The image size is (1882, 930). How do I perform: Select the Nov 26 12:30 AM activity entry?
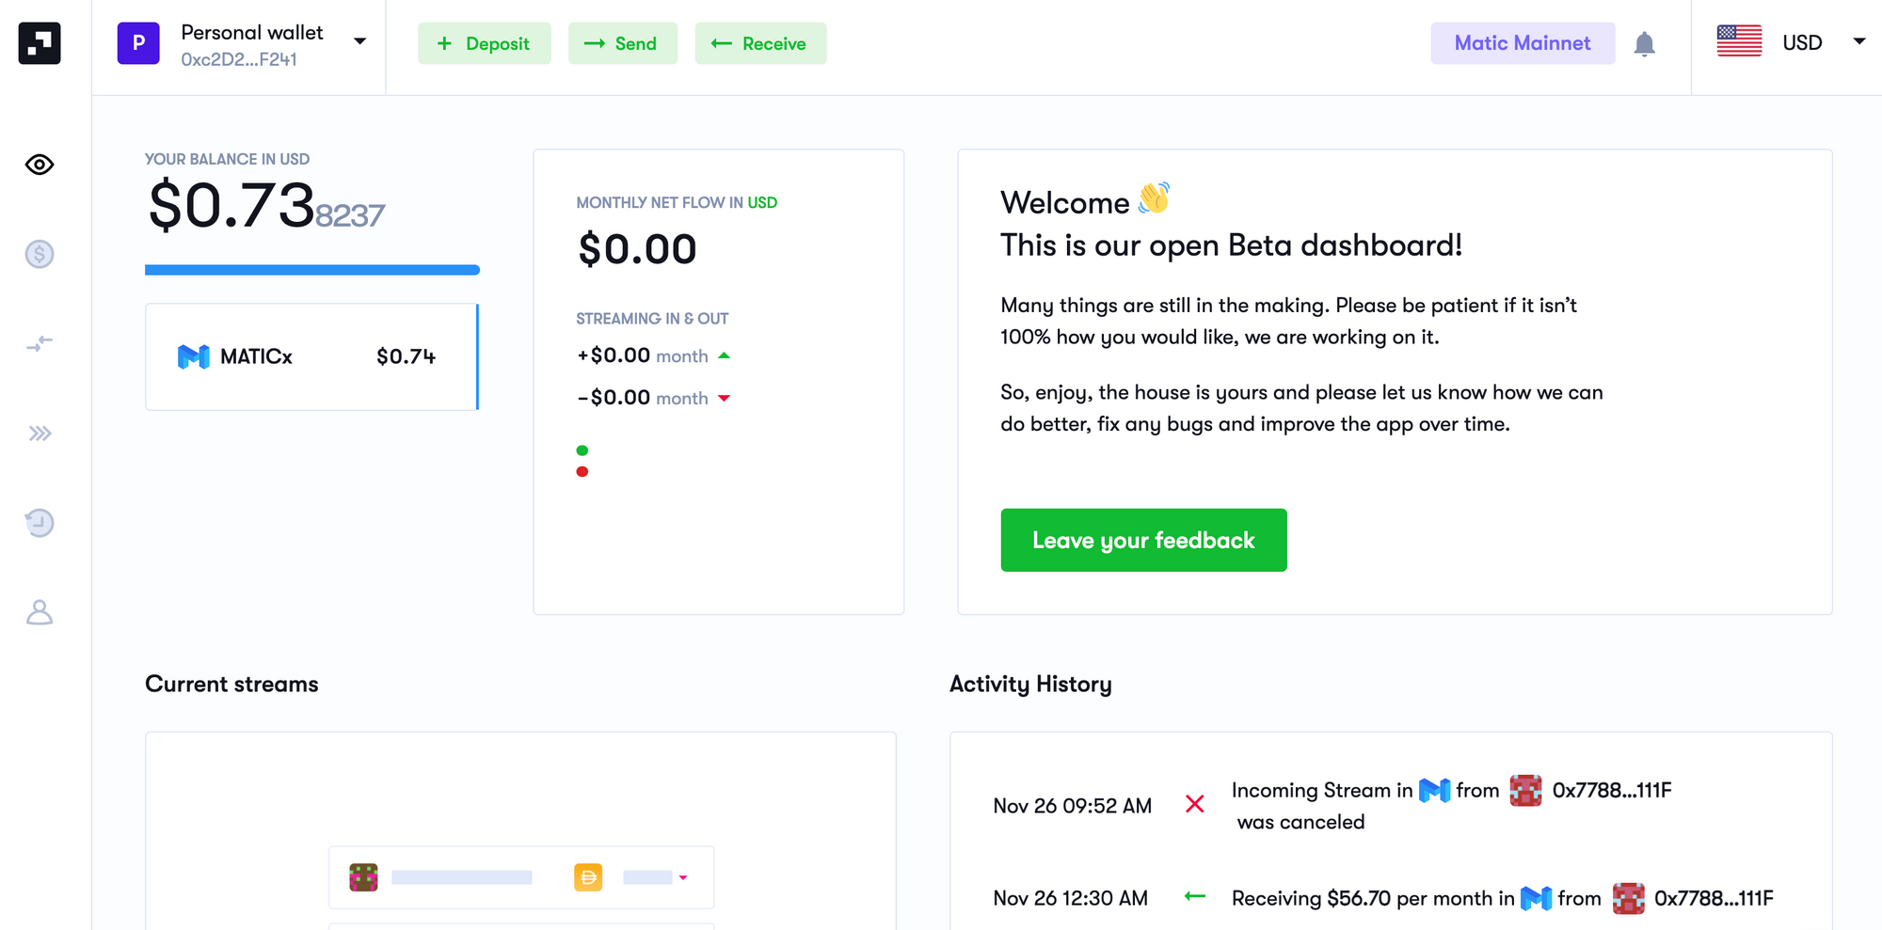(1071, 898)
